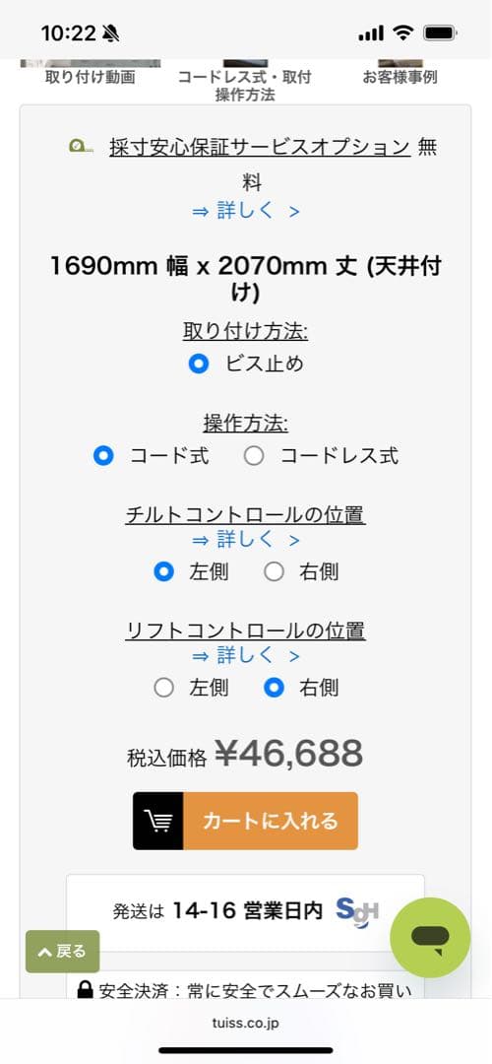Viewport: 492px width, 1064px height.
Task: Tap the silent mode bell icon
Action: point(111,33)
